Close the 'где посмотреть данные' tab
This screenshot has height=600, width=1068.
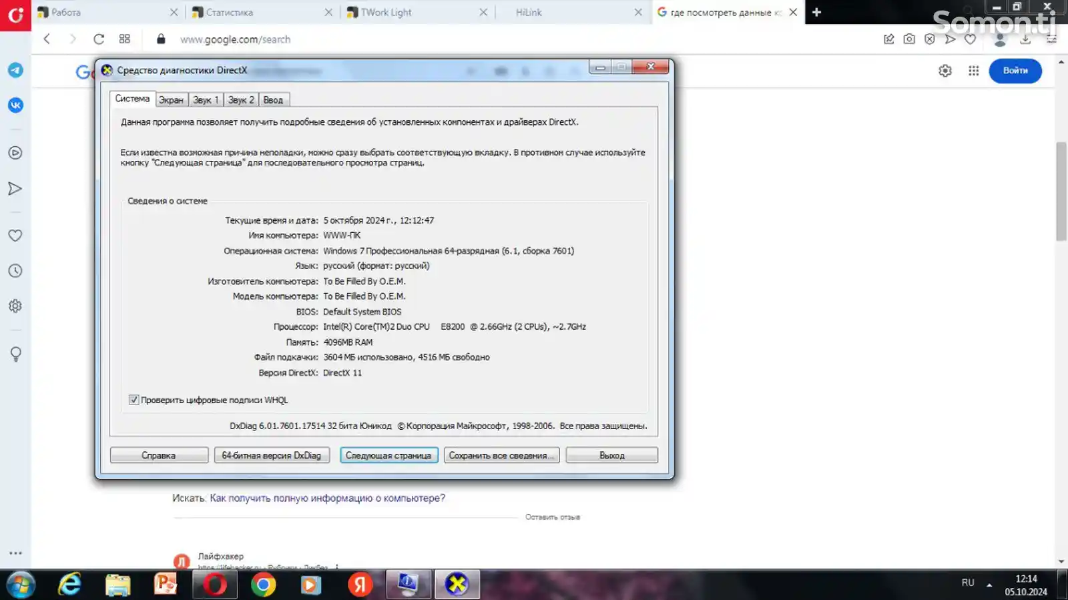793,12
